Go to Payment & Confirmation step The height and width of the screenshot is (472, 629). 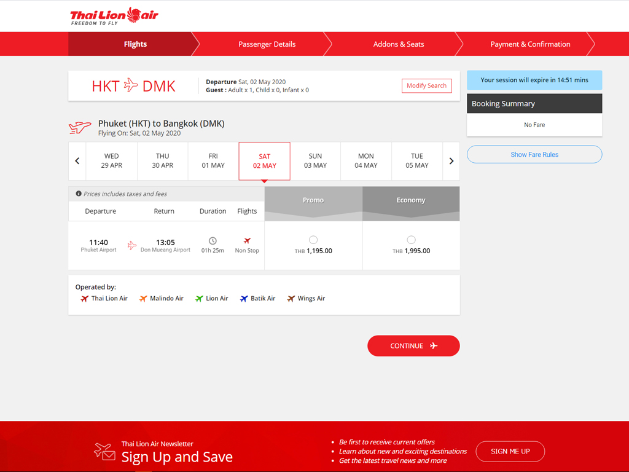click(530, 44)
